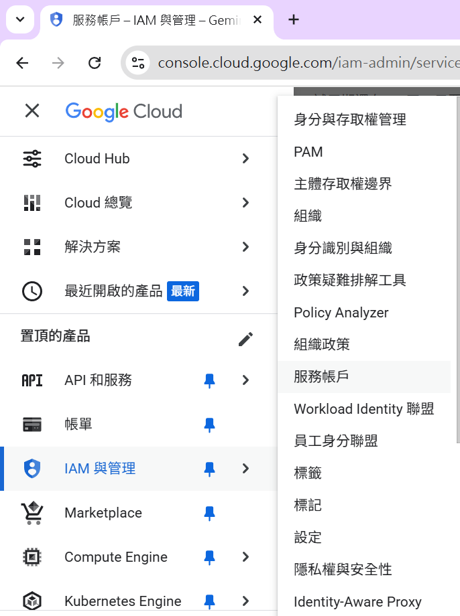Open the browser tab list dropdown
The width and height of the screenshot is (460, 616).
click(20, 19)
